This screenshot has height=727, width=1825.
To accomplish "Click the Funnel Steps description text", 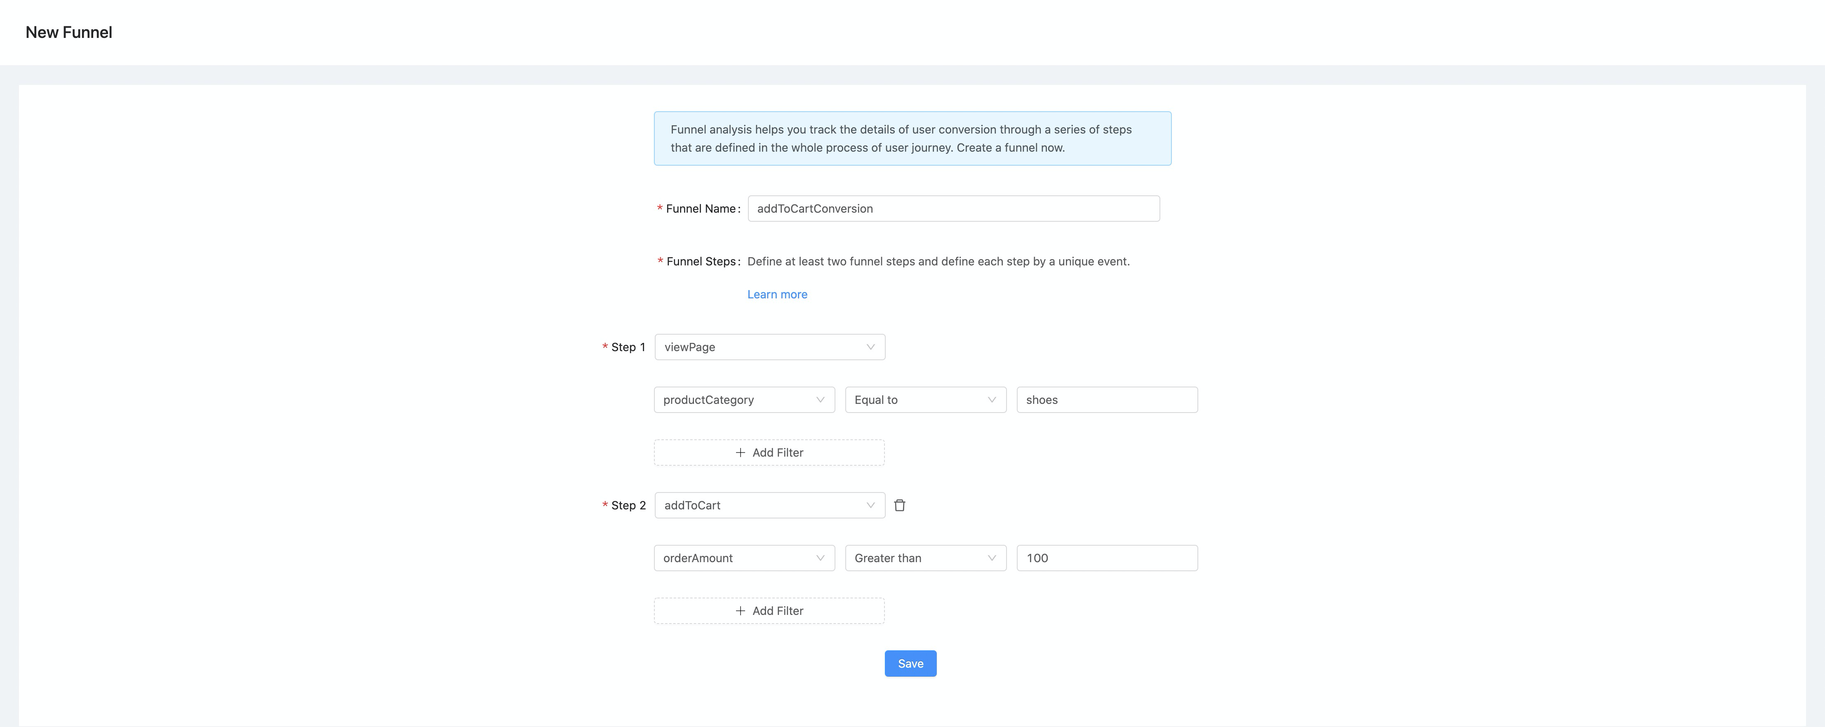I will (937, 261).
